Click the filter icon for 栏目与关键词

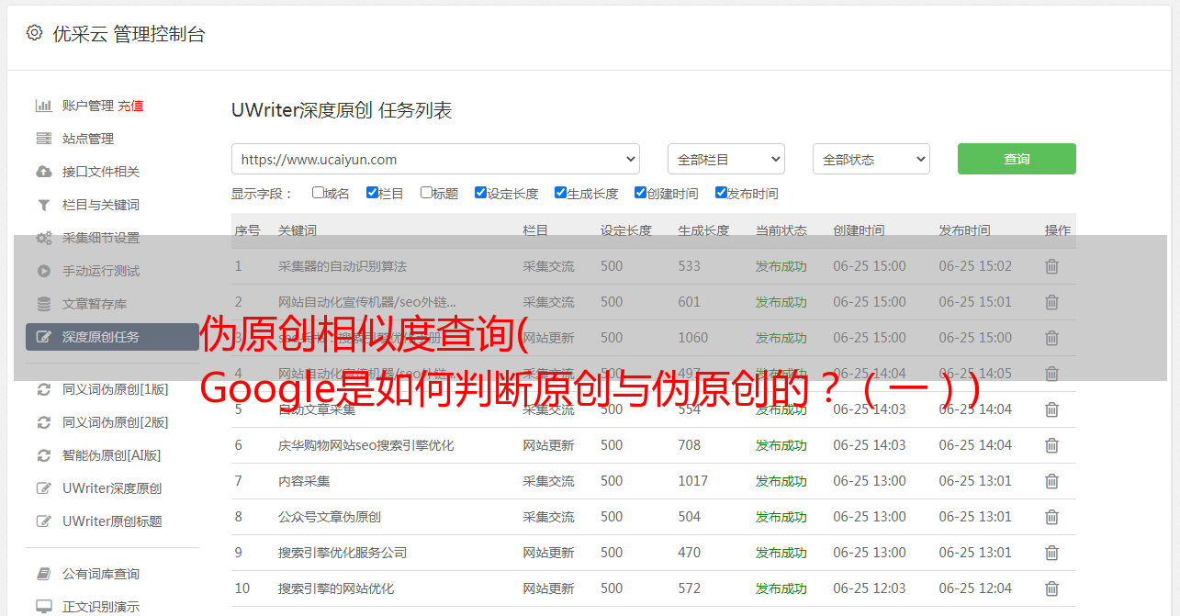coord(43,205)
